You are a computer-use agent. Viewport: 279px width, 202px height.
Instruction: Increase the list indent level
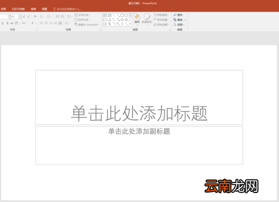[x=62, y=16]
